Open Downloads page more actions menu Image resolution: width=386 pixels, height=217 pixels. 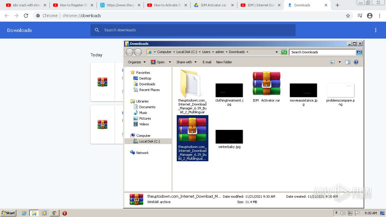coord(376,30)
